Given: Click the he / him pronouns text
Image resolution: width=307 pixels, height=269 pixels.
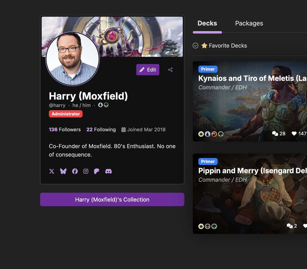Looking at the screenshot, I should tap(82, 105).
